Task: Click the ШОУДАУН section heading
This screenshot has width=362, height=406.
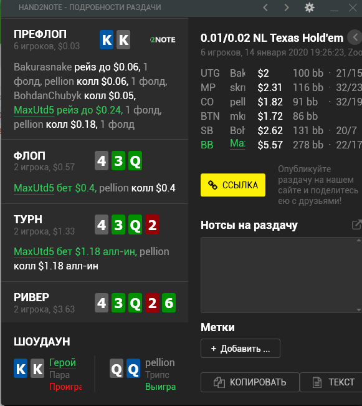Action: 42,342
